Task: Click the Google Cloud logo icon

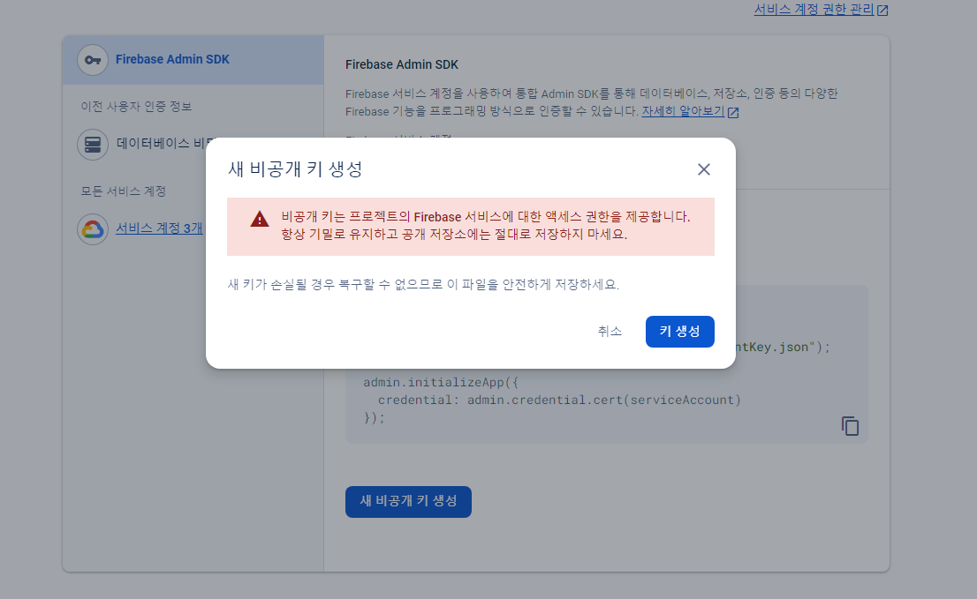Action: (x=93, y=228)
